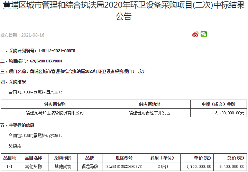Click the 中标（成交）金额 column header
Viewport: 248px width, 172px height.
(219, 104)
